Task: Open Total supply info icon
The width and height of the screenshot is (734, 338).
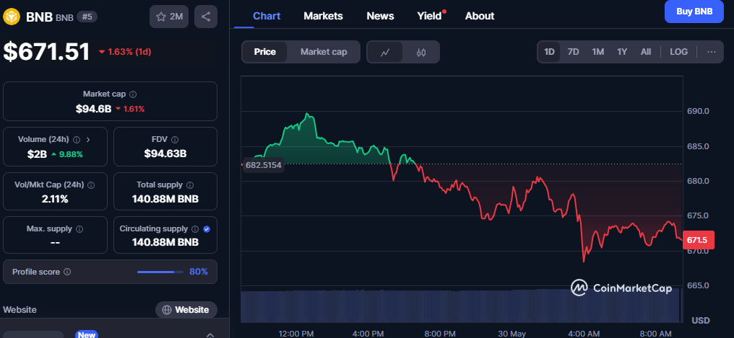Action: coord(191,185)
